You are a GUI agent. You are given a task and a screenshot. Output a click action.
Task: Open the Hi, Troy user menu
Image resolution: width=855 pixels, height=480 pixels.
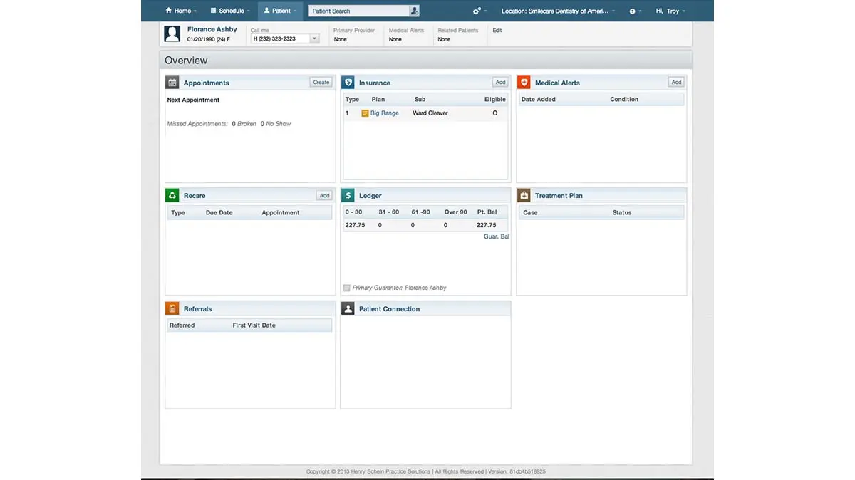coord(669,11)
